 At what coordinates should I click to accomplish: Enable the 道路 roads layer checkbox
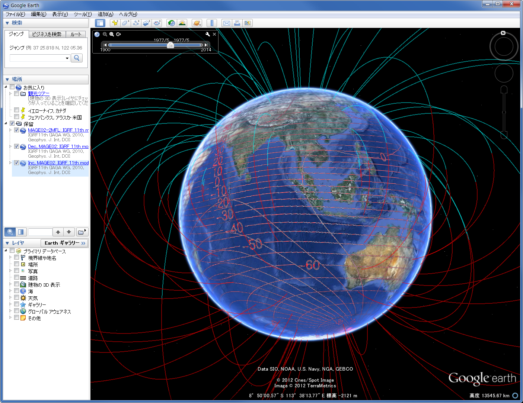point(16,278)
